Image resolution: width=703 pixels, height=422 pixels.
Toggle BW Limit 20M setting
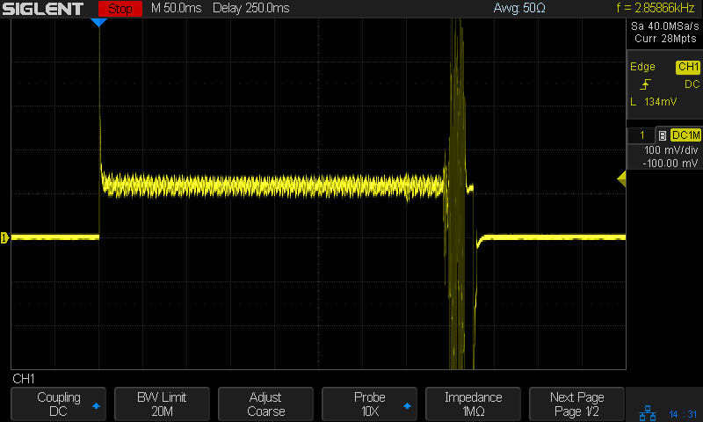[x=162, y=404]
